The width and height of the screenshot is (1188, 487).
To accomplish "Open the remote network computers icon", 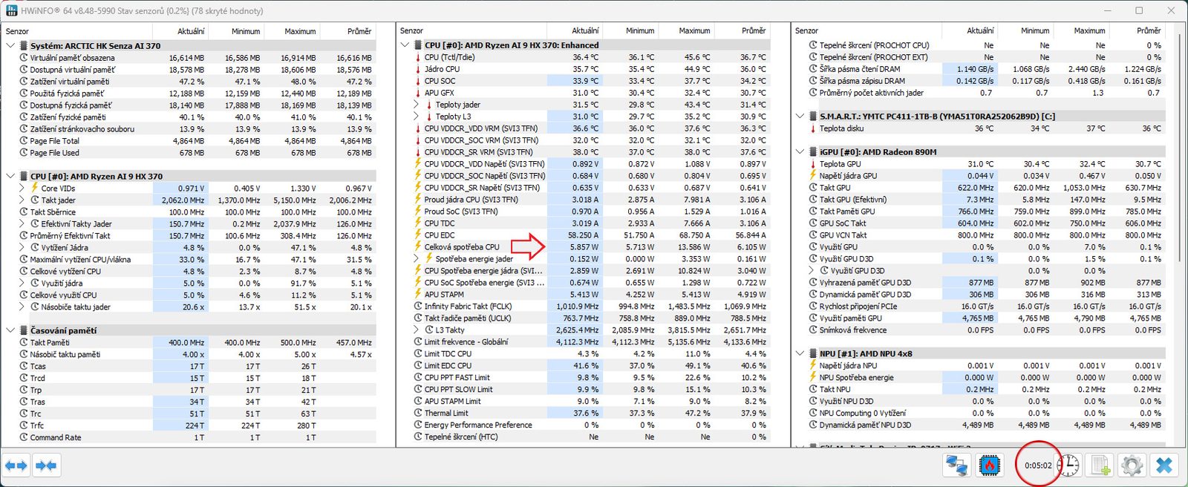I will click(x=956, y=465).
